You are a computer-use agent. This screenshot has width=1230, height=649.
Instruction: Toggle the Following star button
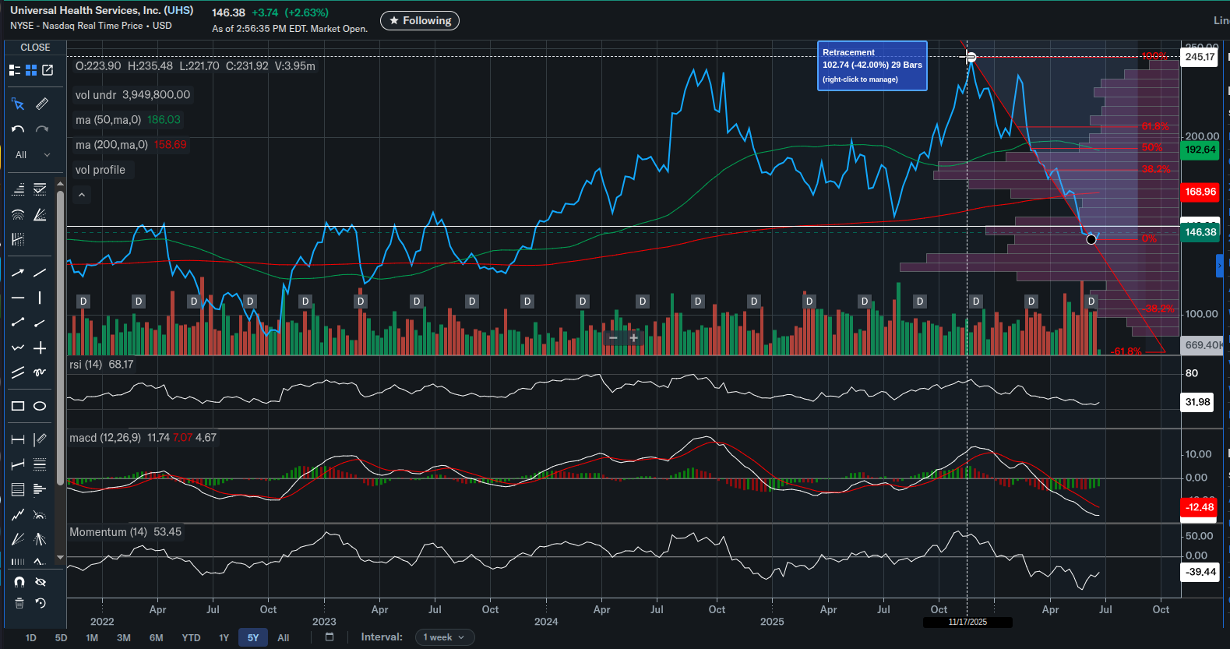[x=420, y=21]
